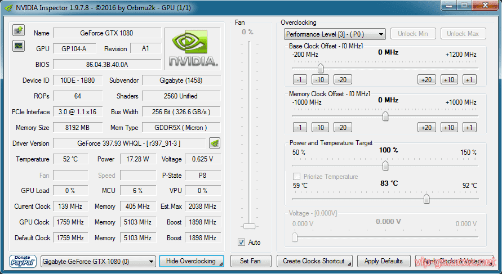Click the Voltage value 0.625 V
The height and width of the screenshot is (274, 502).
(203, 159)
